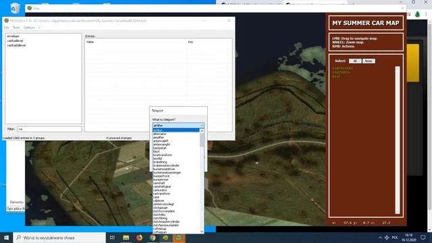
Task: Expand the What to teleport combo box
Action: [x=178, y=126]
